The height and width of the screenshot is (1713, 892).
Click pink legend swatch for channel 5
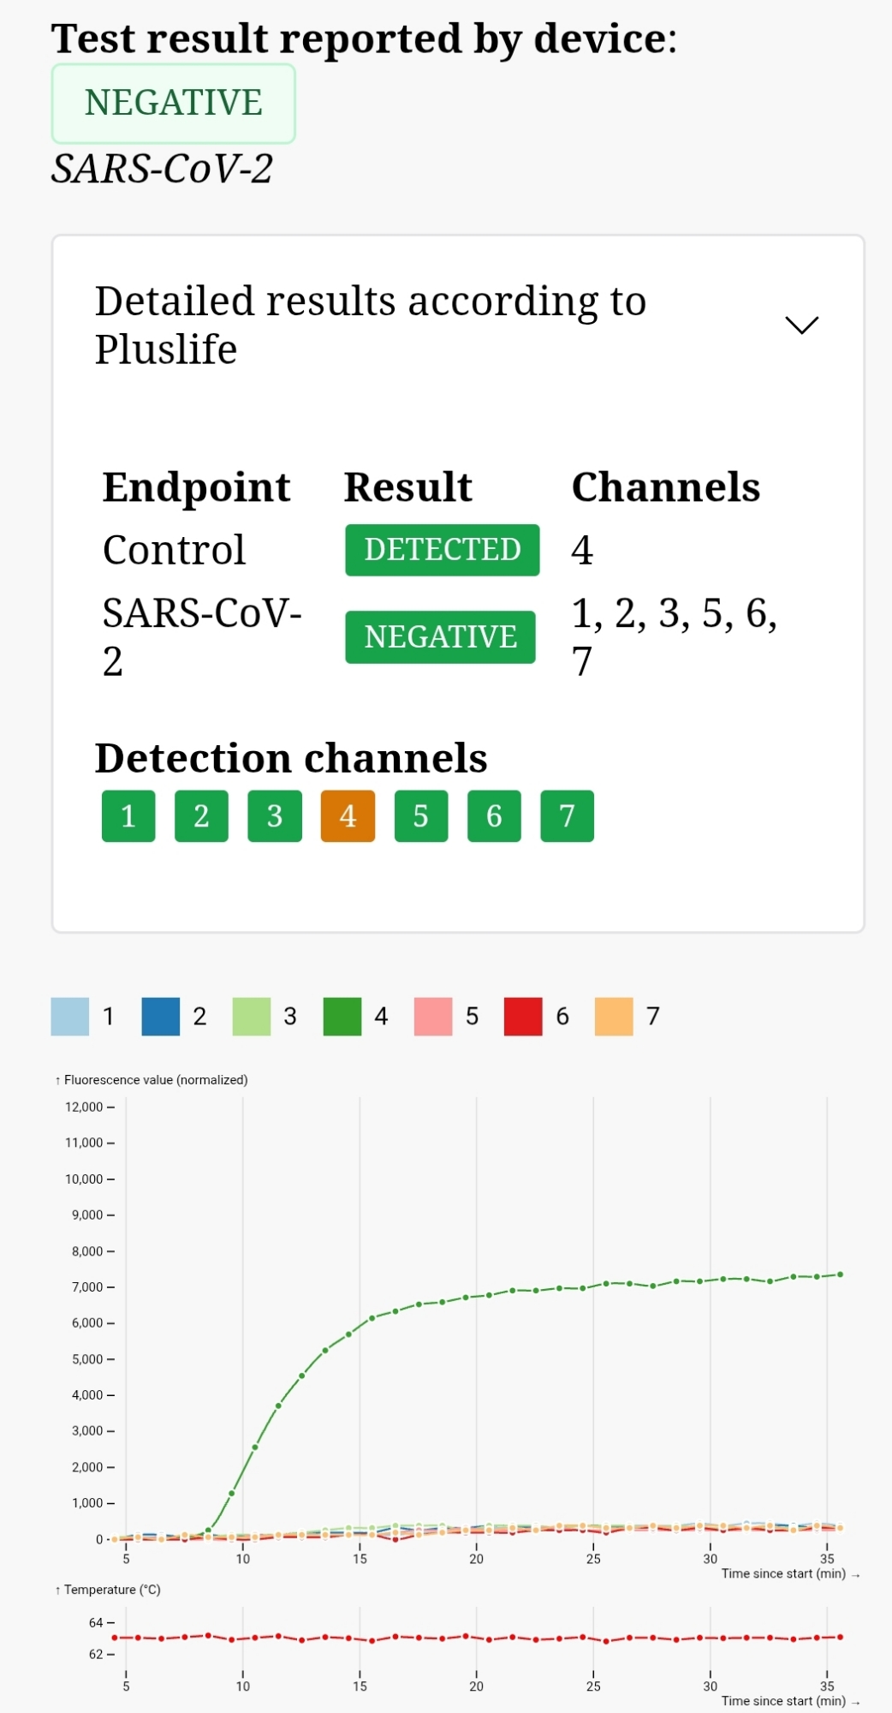pos(433,1016)
